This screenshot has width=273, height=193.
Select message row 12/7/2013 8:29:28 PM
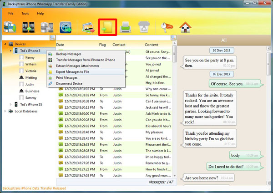[115, 120]
